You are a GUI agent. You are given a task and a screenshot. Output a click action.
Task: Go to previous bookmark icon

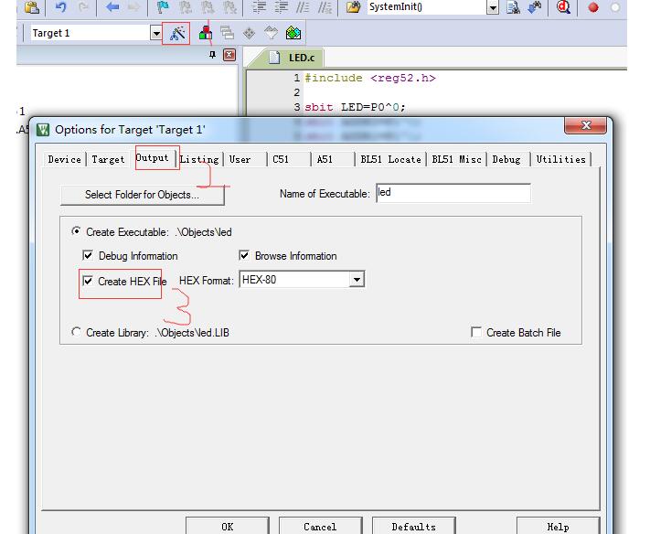click(186, 7)
